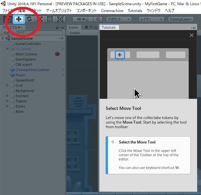Expand the Enemies object
The image size is (201, 195).
pos(7,96)
